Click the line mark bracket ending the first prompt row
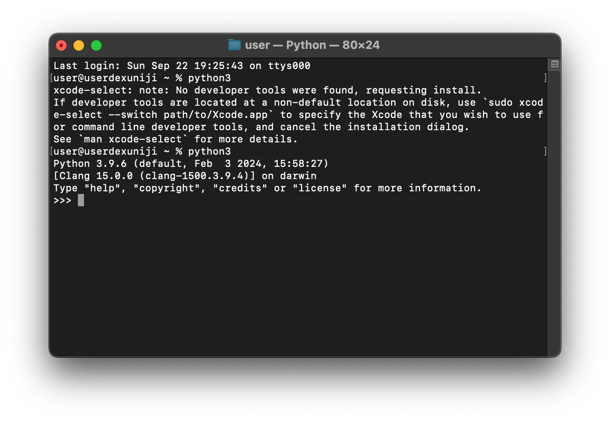 point(545,78)
